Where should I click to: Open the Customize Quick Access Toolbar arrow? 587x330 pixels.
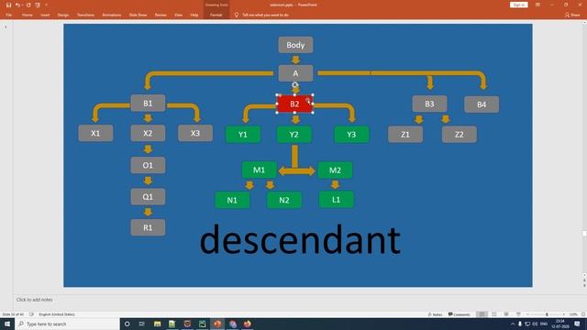pos(47,5)
